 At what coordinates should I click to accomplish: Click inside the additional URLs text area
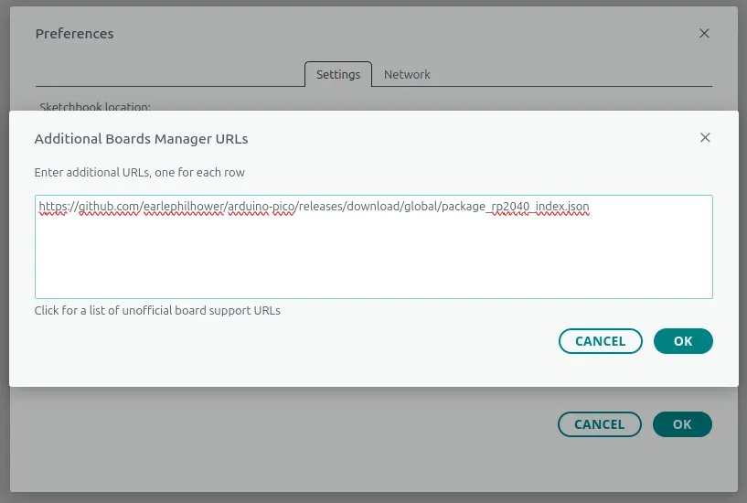tap(373, 247)
